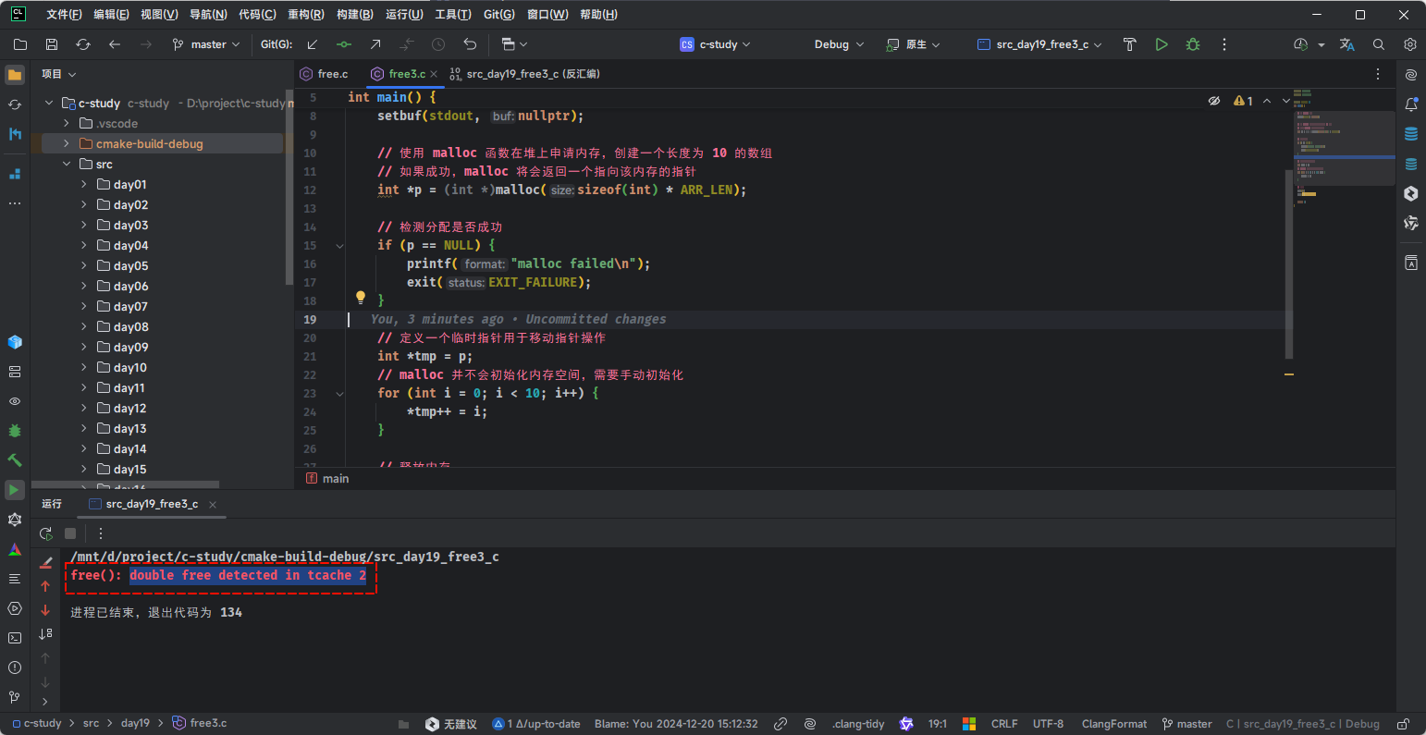This screenshot has width=1426, height=735.
Task: Open the Debug configuration dropdown
Action: tap(839, 44)
